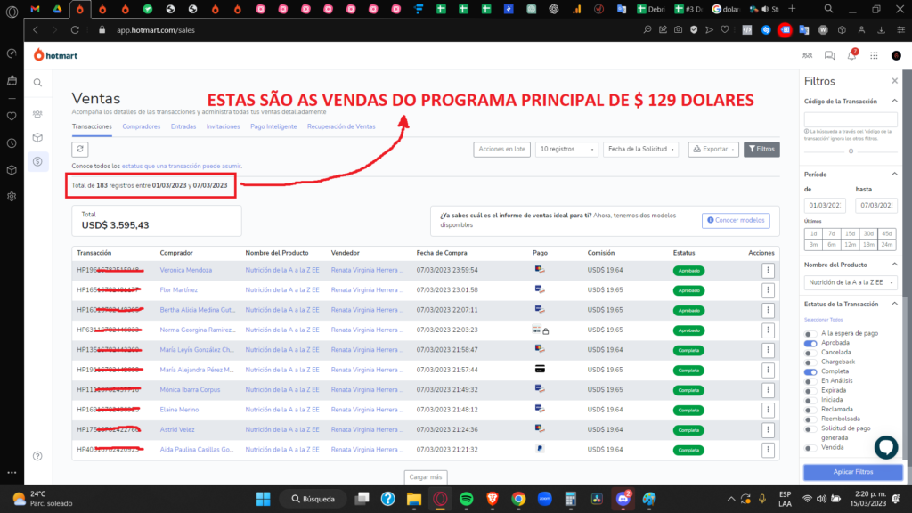Click the Hotmart logo
The width and height of the screenshot is (912, 513).
pos(55,55)
